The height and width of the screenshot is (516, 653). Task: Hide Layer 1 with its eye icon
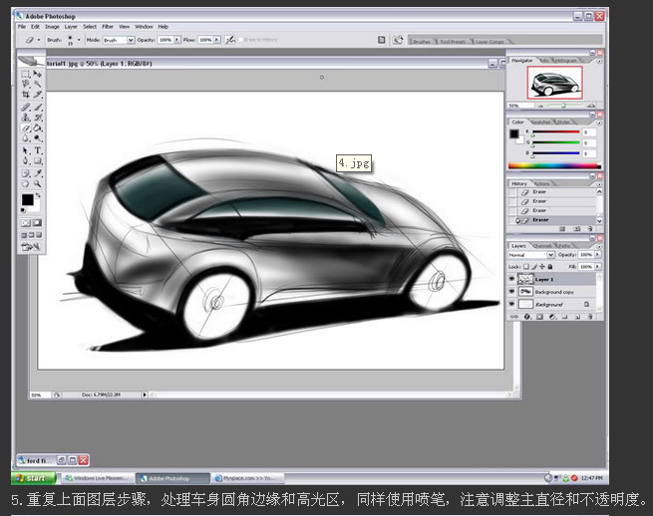[511, 279]
